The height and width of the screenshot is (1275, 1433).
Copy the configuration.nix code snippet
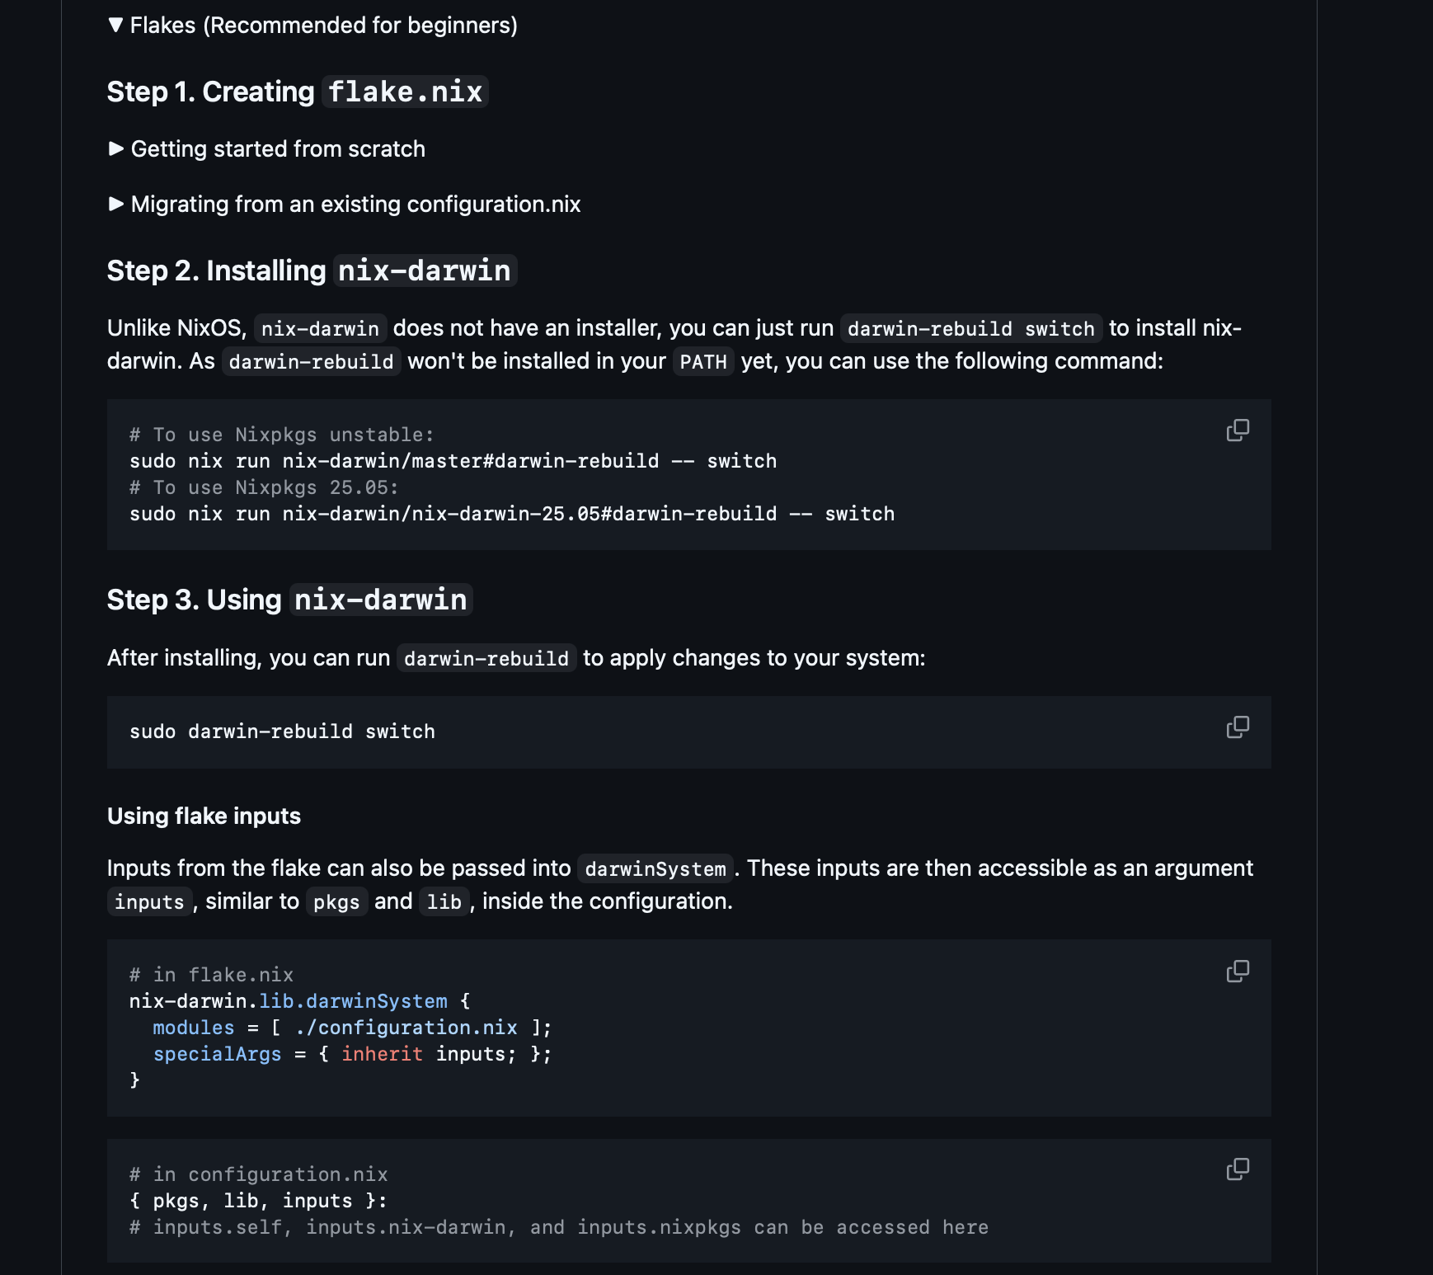click(1236, 1168)
